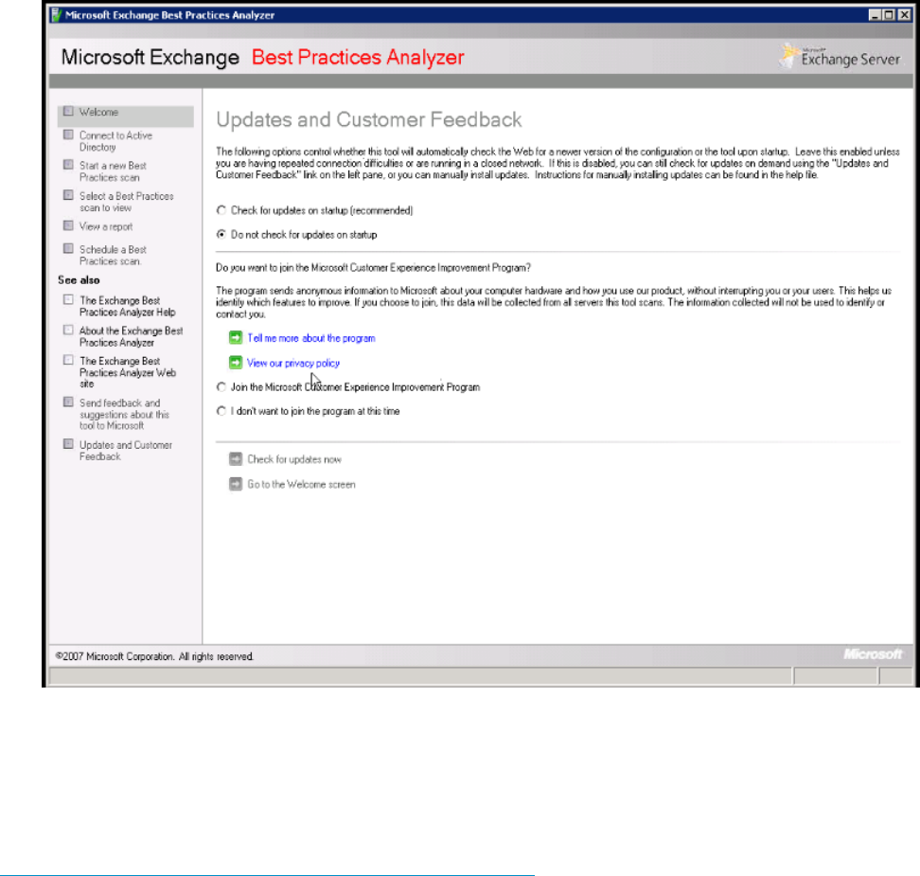This screenshot has height=876, width=920.
Task: Click Tell me more about the program link
Action: (311, 338)
